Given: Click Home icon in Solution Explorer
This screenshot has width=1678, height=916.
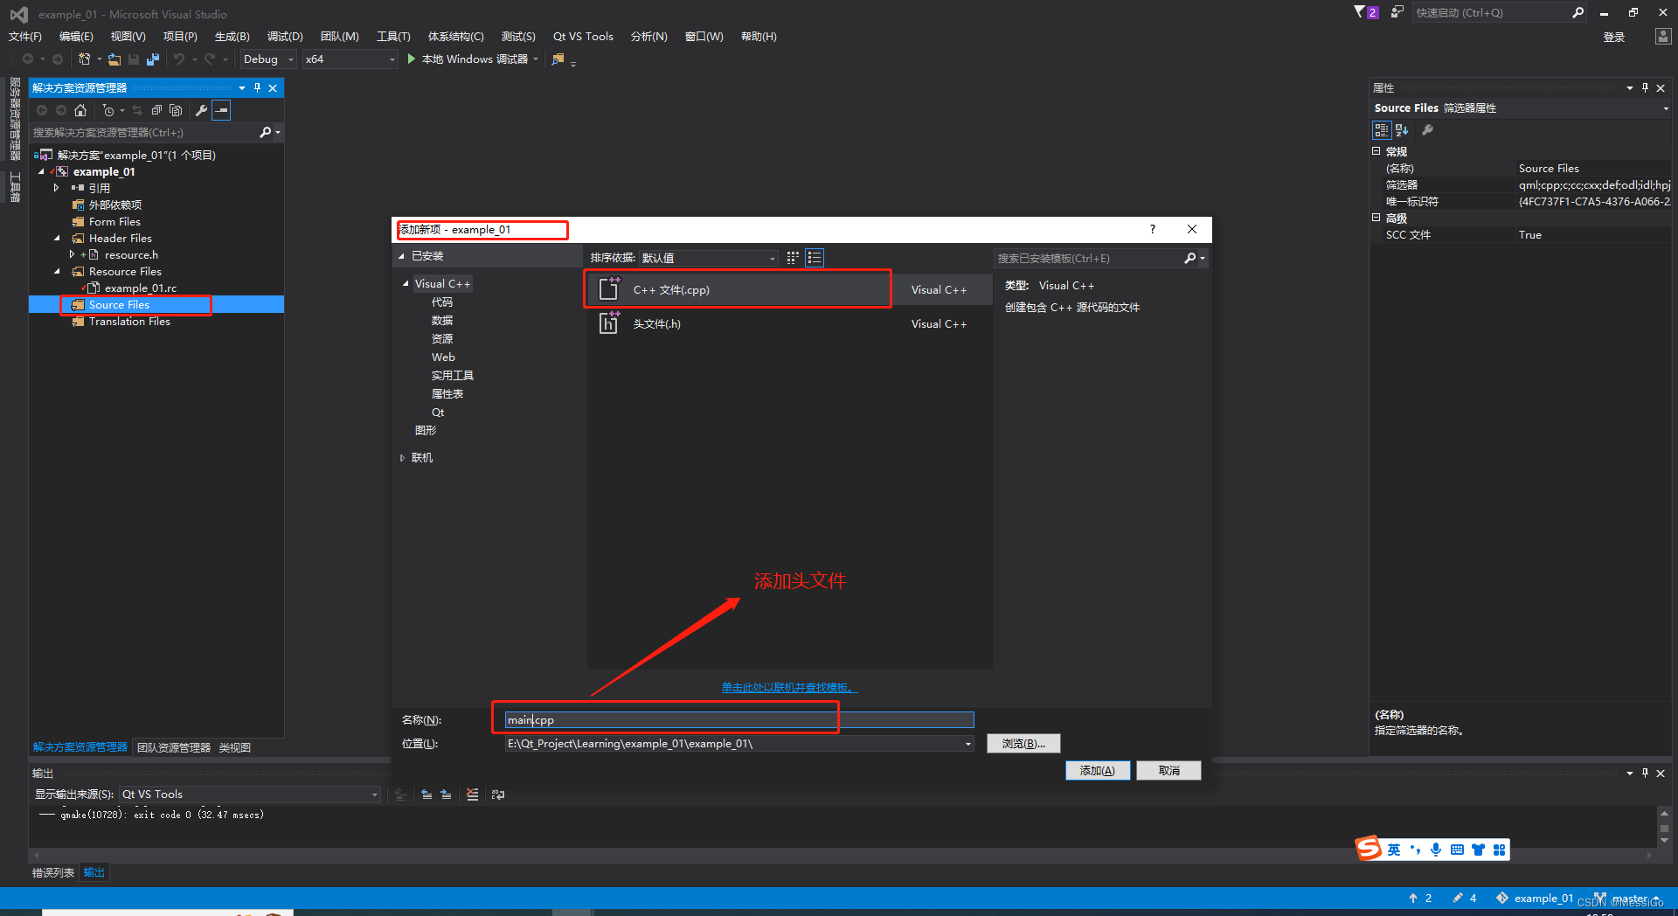Looking at the screenshot, I should click(x=80, y=110).
